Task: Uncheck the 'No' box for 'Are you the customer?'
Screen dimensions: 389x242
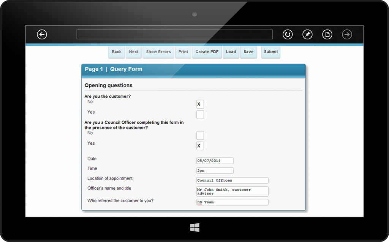Action: [x=200, y=104]
